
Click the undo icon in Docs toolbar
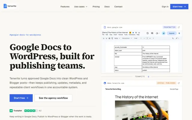pos(103,38)
